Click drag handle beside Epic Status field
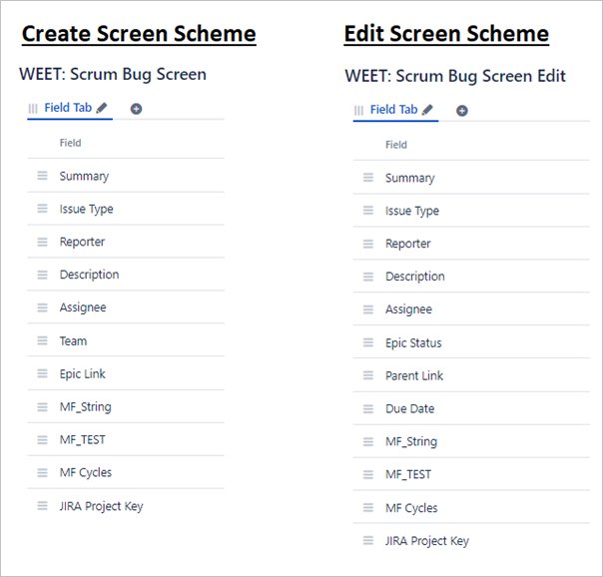Screen dimensions: 603x577 click(x=368, y=342)
